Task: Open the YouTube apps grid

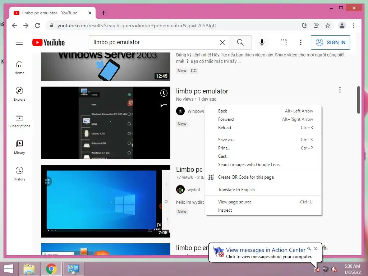Action: pyautogui.click(x=284, y=42)
